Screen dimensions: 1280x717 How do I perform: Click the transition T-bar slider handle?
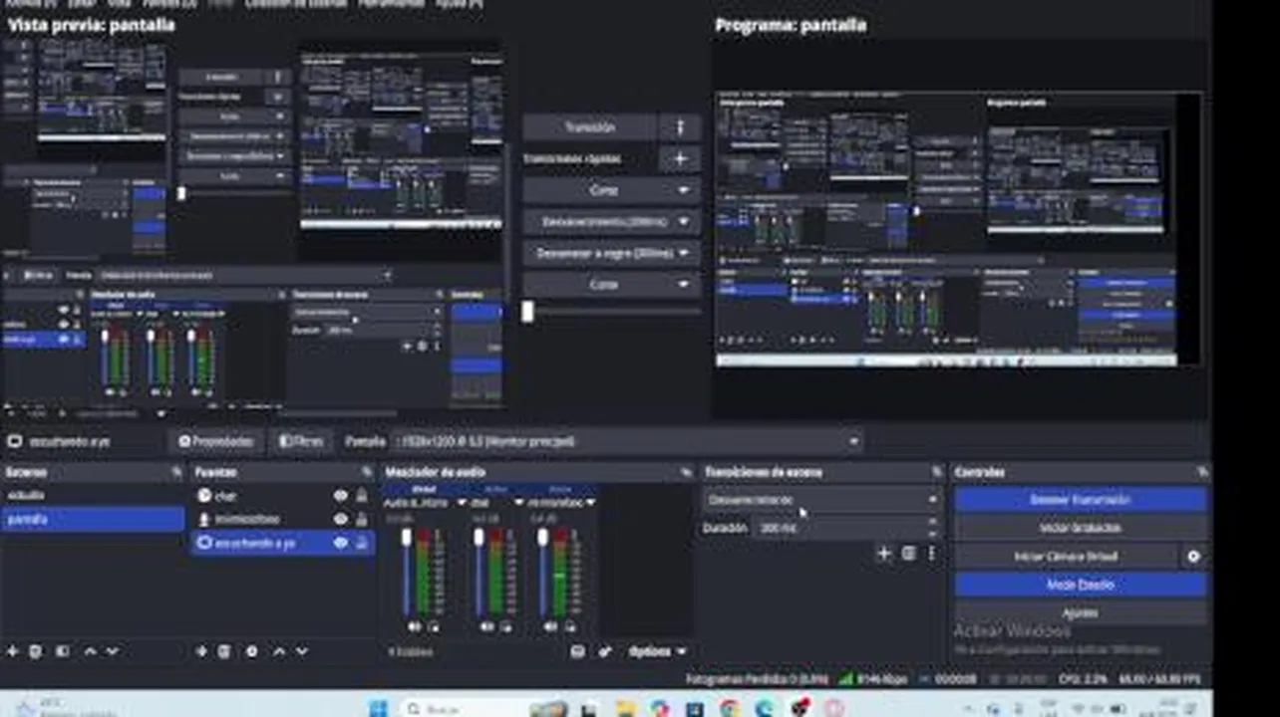527,312
